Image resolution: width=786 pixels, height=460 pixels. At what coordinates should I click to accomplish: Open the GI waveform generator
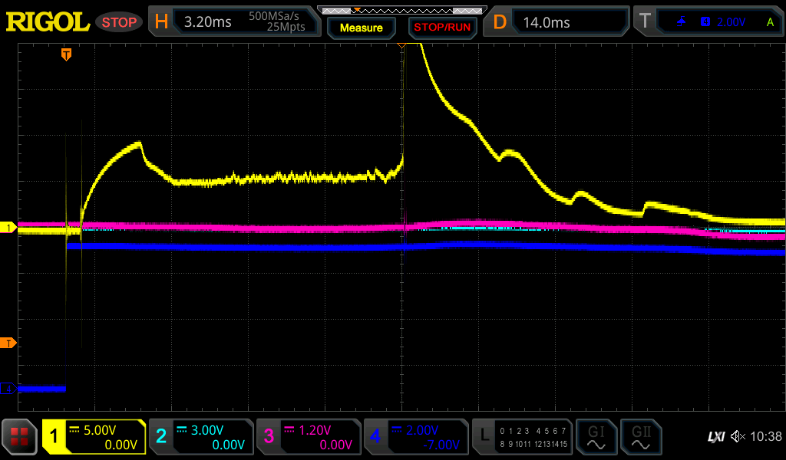click(596, 437)
